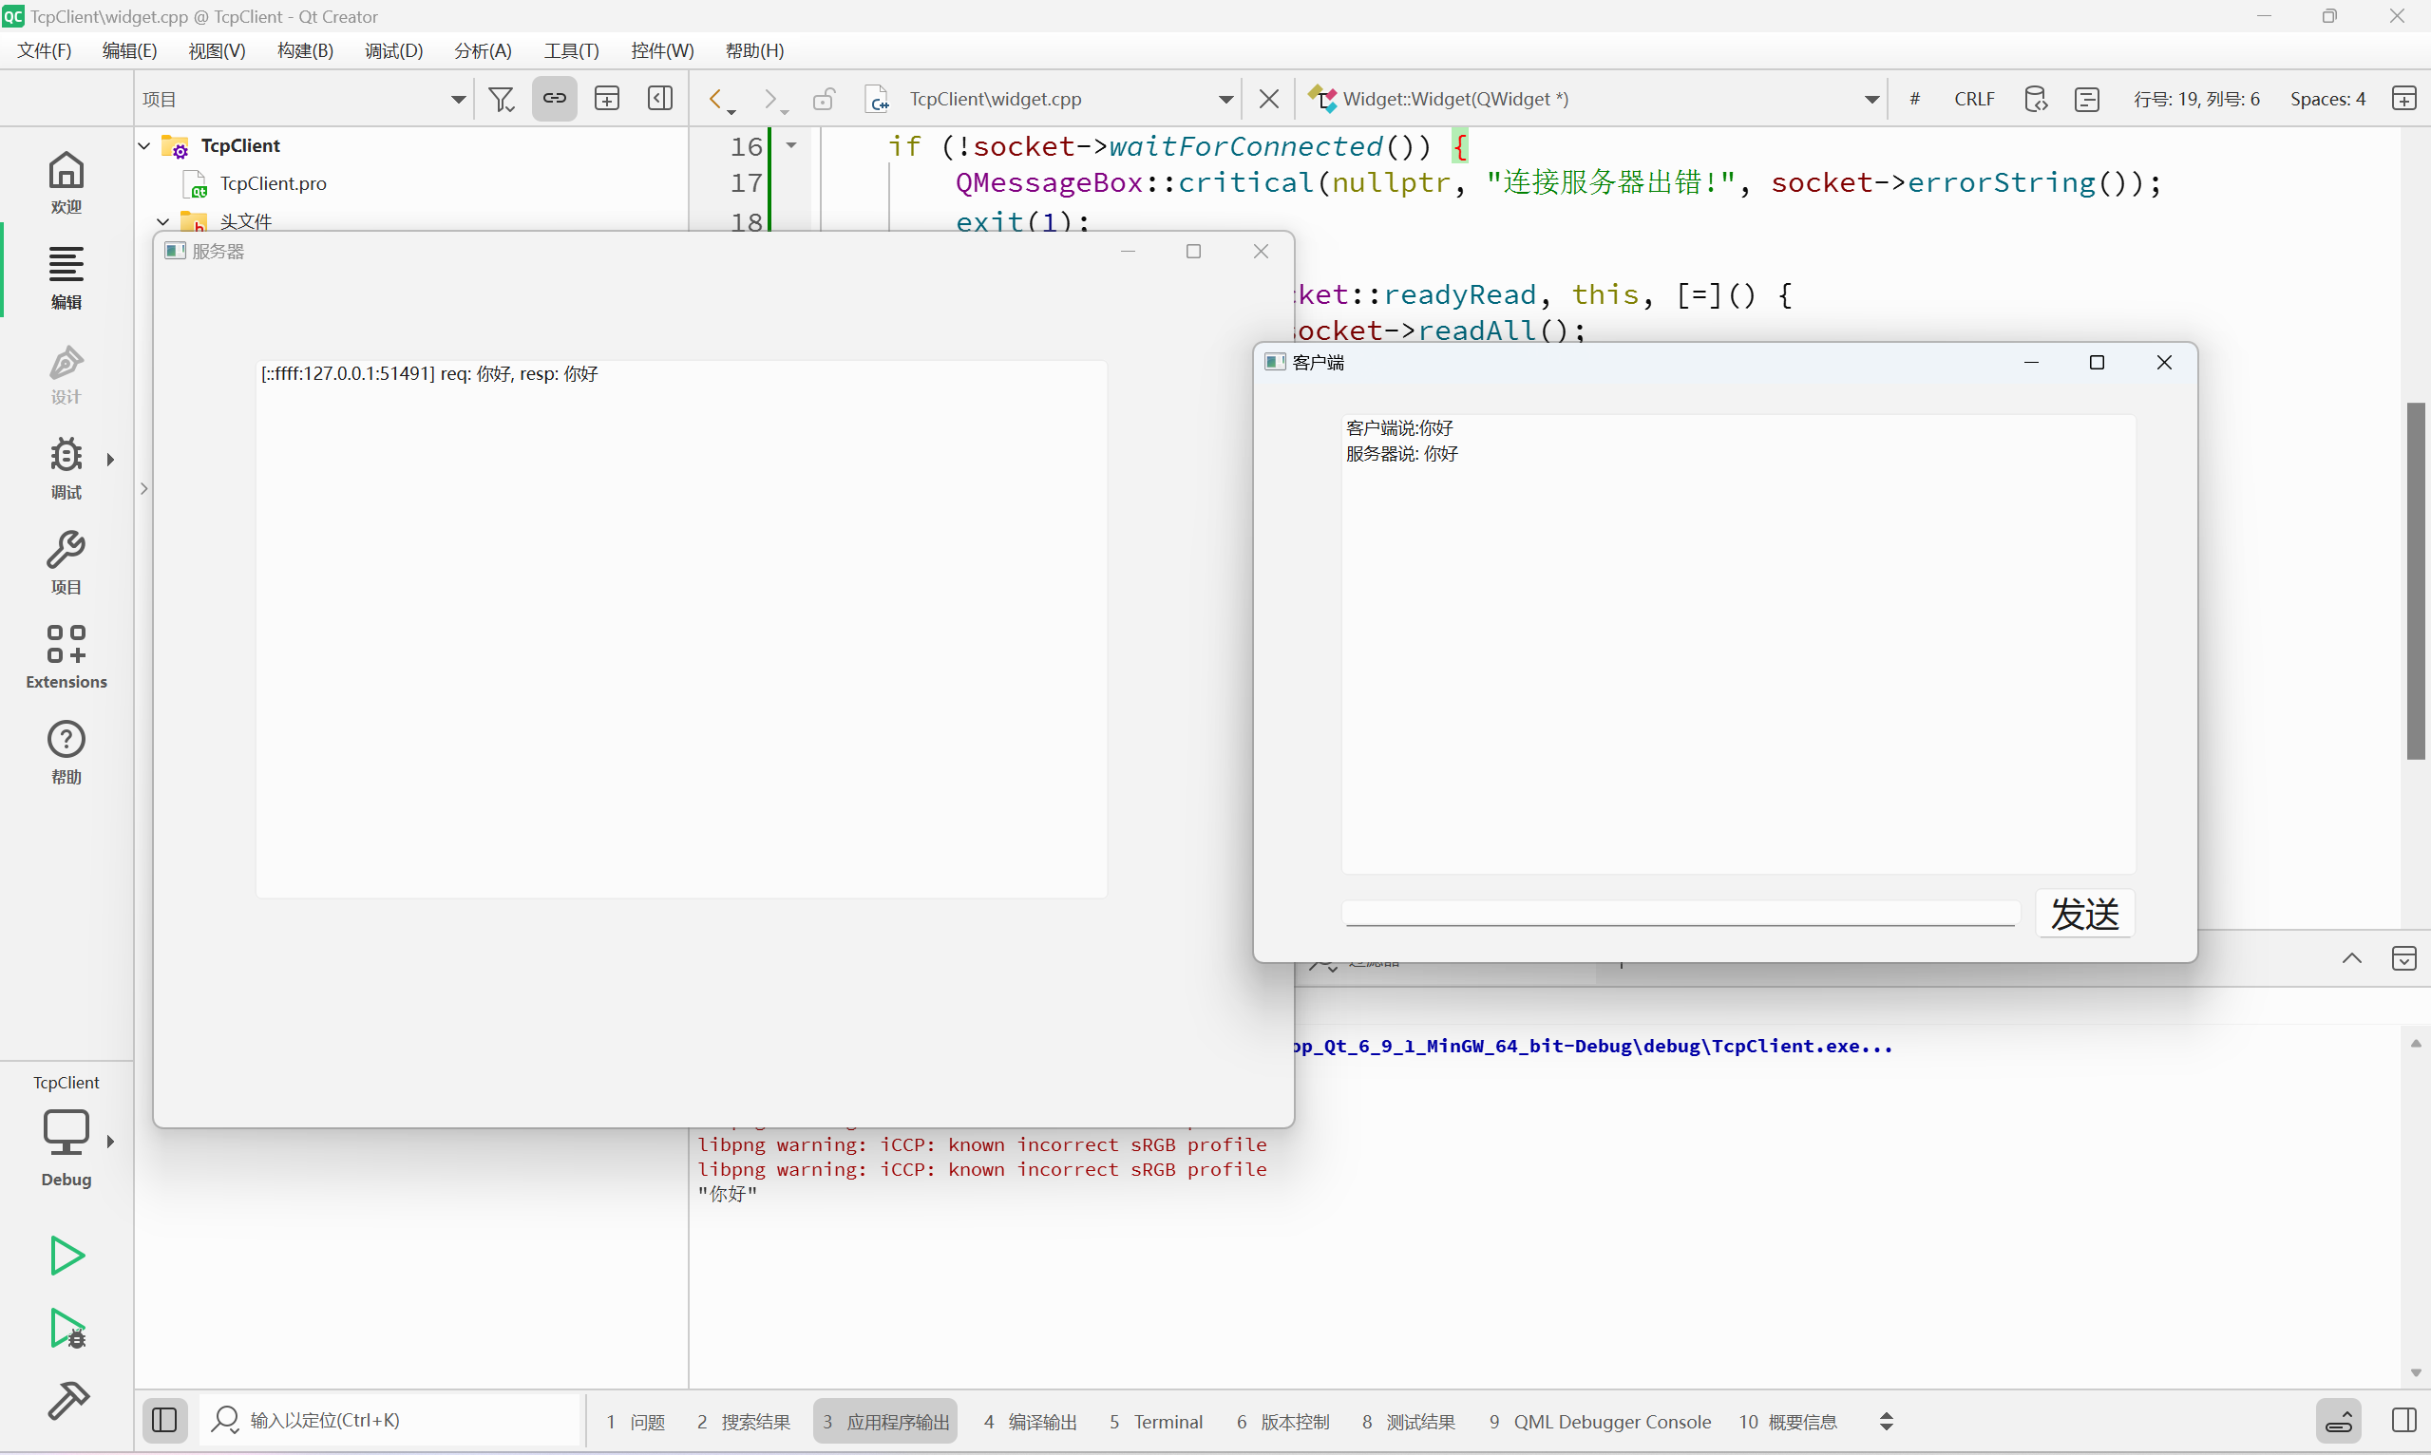The image size is (2431, 1455).
Task: Open the Welcome mode in sidebar
Action: pyautogui.click(x=66, y=181)
